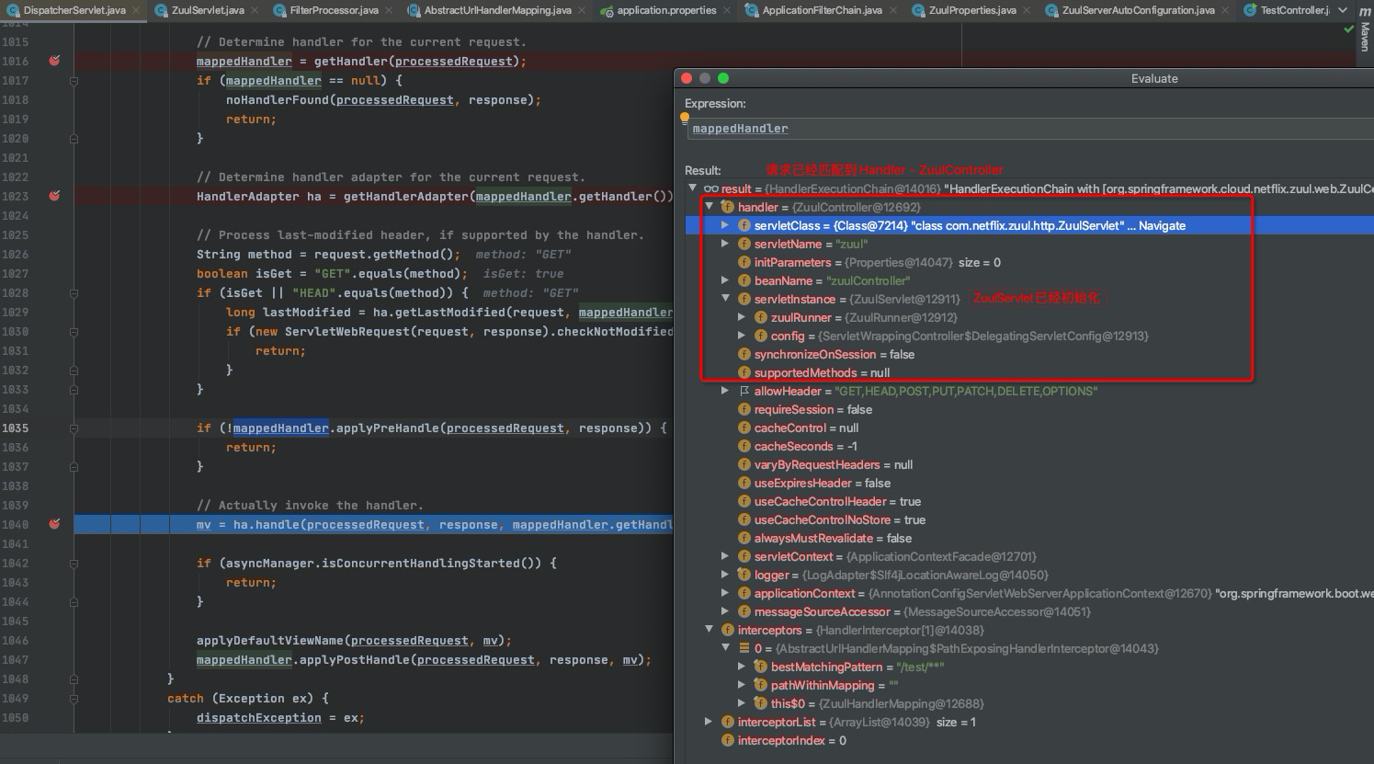Image resolution: width=1374 pixels, height=764 pixels.
Task: Click the field icon next to logger
Action: [x=744, y=575]
